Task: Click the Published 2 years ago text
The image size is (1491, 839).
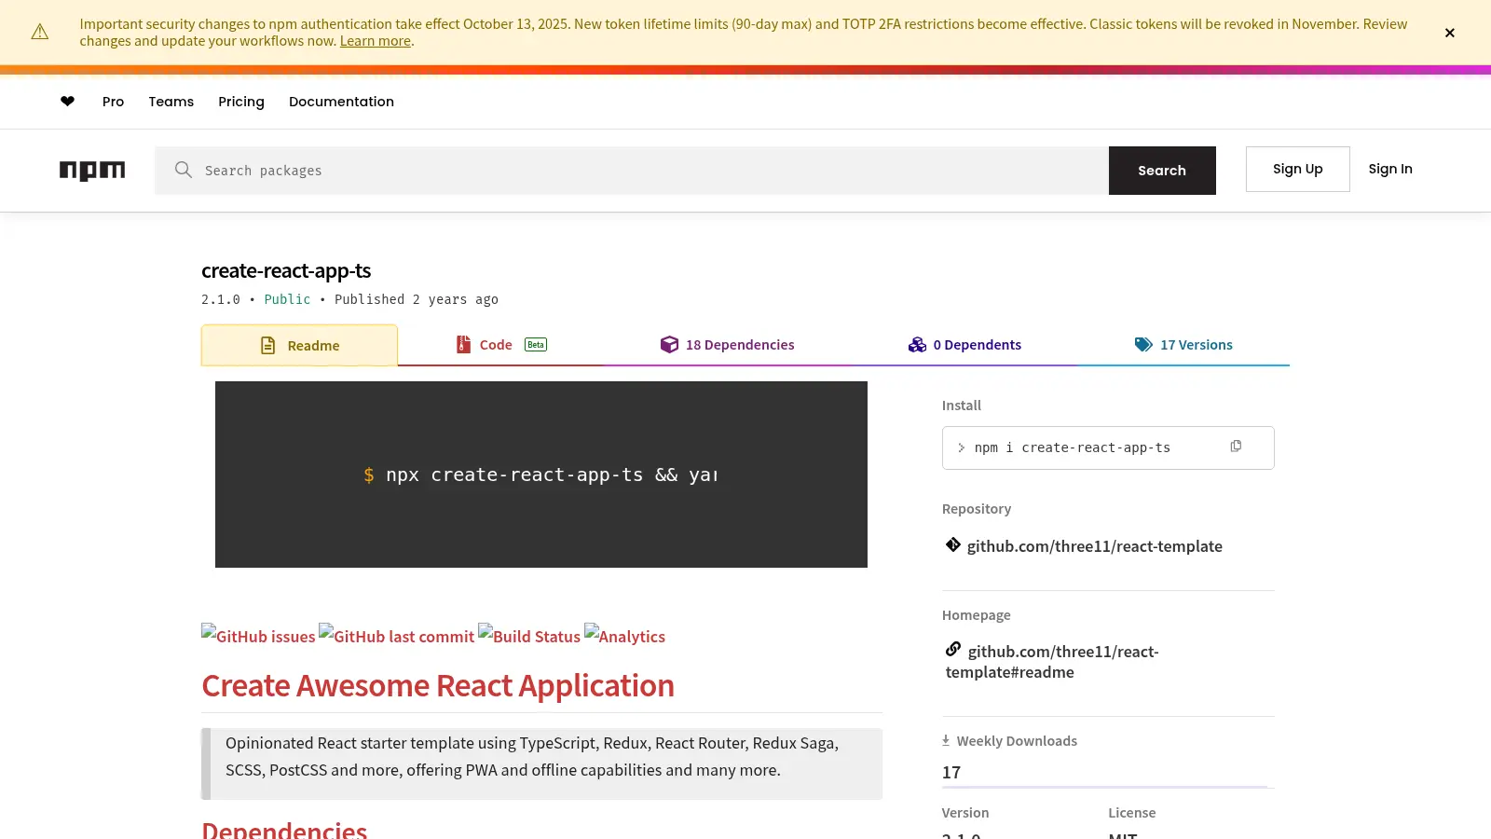Action: point(417,299)
